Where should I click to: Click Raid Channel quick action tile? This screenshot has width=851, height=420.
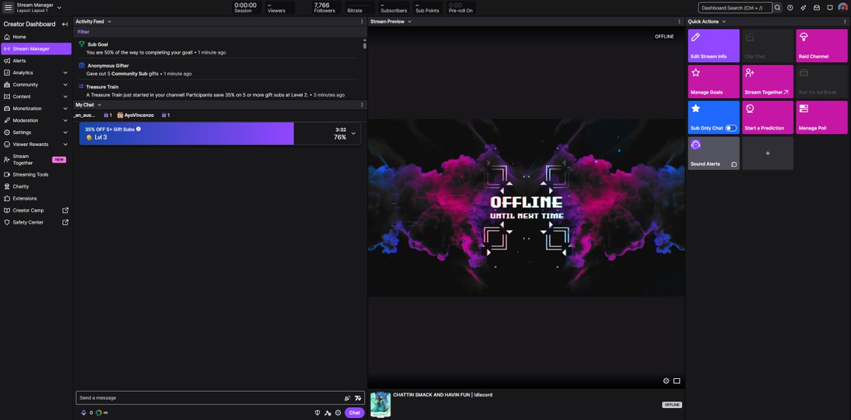click(x=821, y=45)
